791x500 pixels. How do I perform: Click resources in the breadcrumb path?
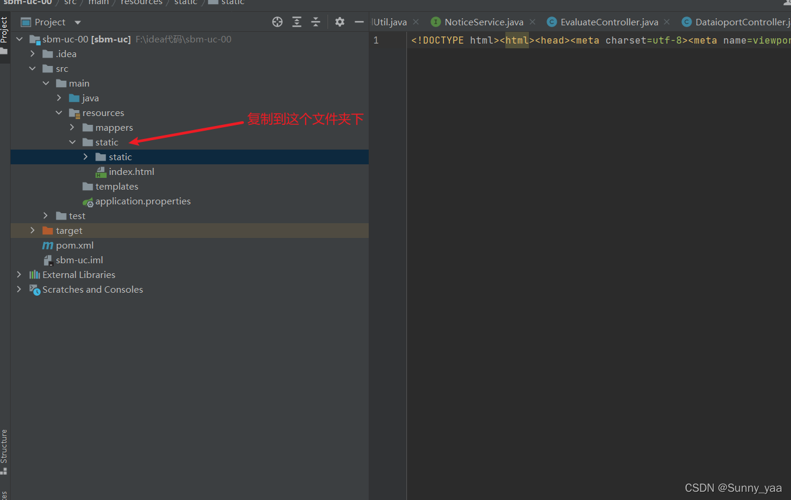pyautogui.click(x=141, y=2)
